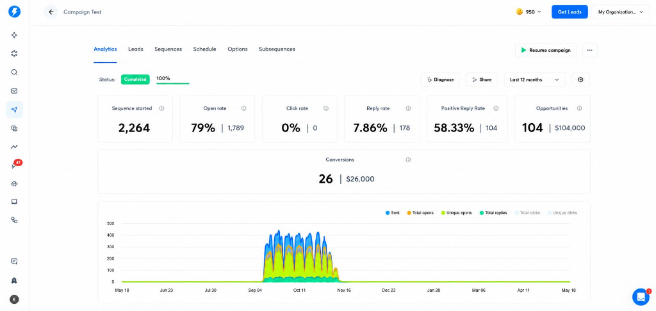Click the rocket icon near sidebar bottom

click(x=14, y=280)
